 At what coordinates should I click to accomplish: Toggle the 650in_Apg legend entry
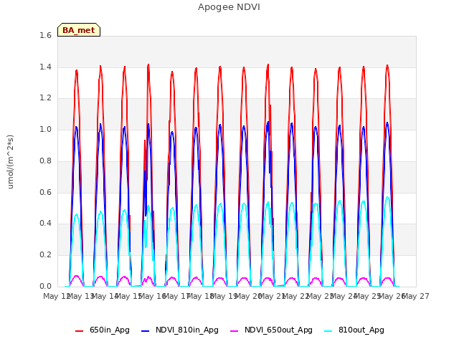(102, 330)
